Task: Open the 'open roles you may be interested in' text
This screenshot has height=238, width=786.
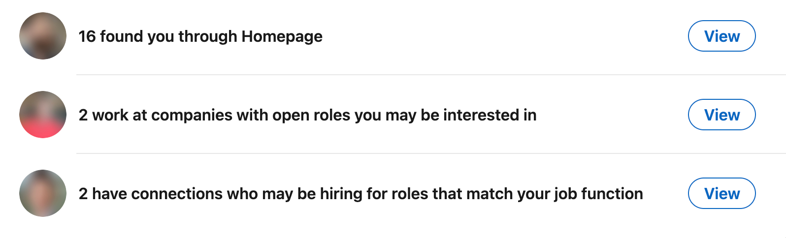Action: 404,115
